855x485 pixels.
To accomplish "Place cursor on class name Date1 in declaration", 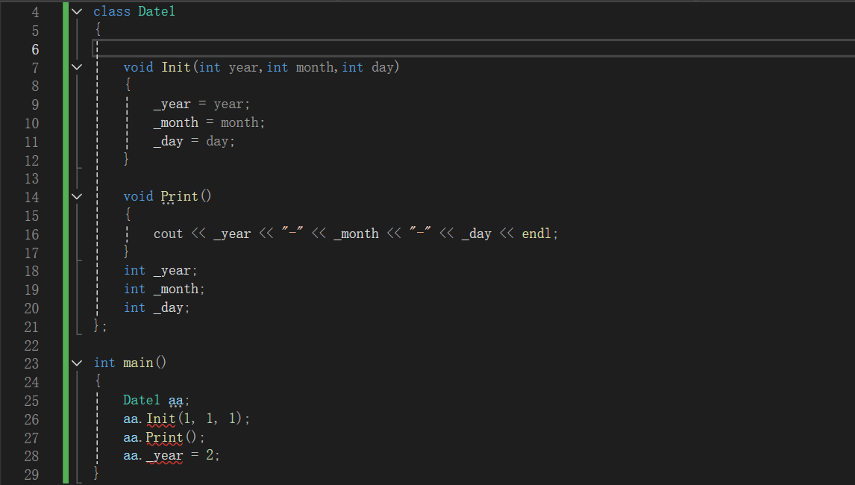I will pyautogui.click(x=157, y=11).
